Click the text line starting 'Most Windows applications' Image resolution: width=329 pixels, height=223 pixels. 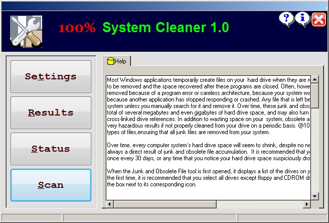[x=209, y=80]
